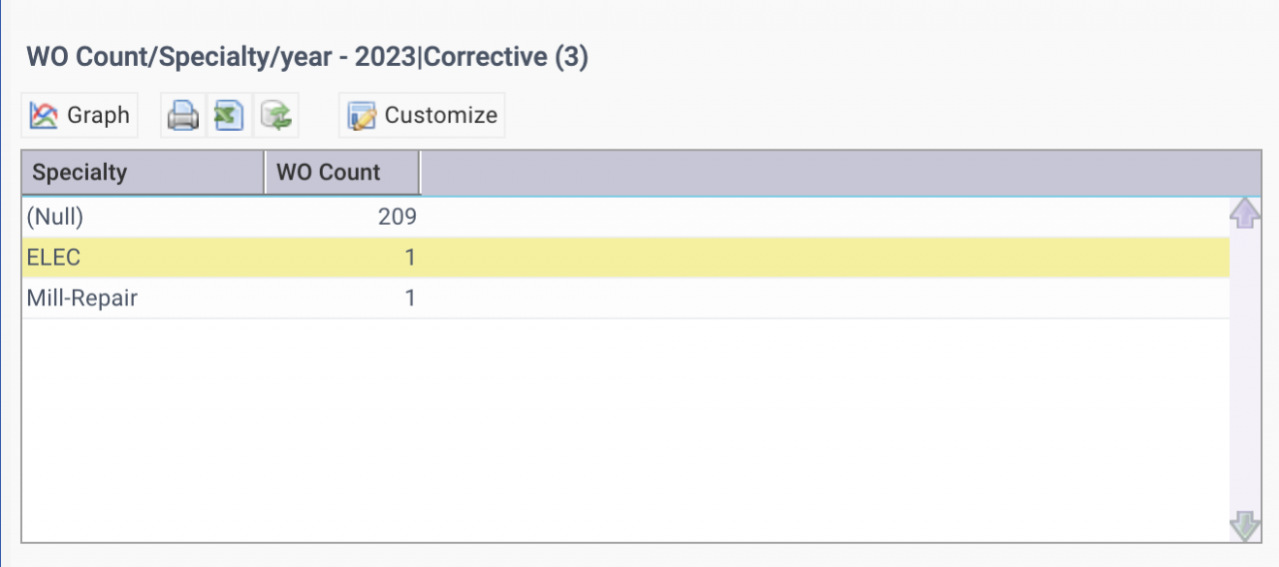Select the ELEC row
The height and width of the screenshot is (567, 1279).
pyautogui.click(x=54, y=258)
